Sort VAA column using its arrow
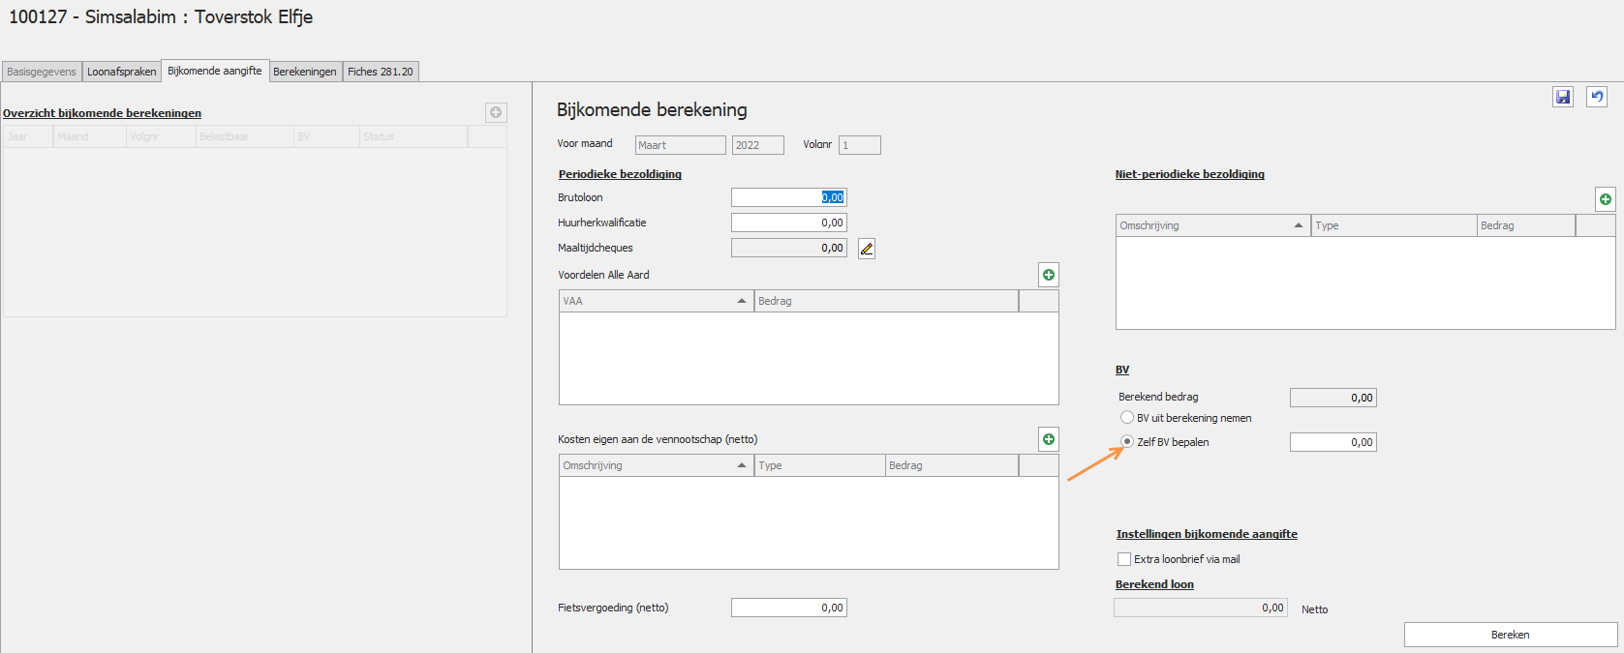Viewport: 1624px width, 653px height. pyautogui.click(x=742, y=301)
